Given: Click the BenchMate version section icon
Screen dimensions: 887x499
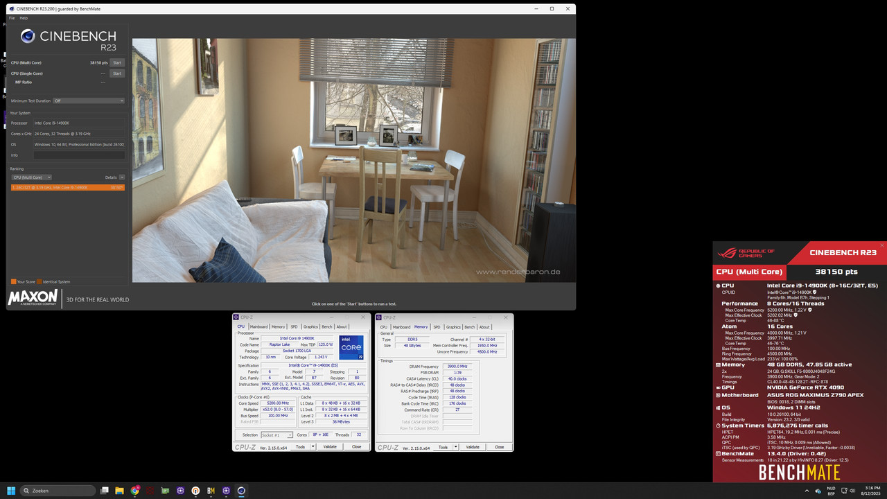Looking at the screenshot, I should point(718,453).
